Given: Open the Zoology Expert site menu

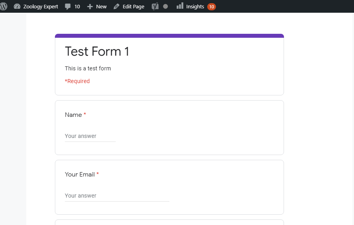Looking at the screenshot, I should pyautogui.click(x=40, y=6).
